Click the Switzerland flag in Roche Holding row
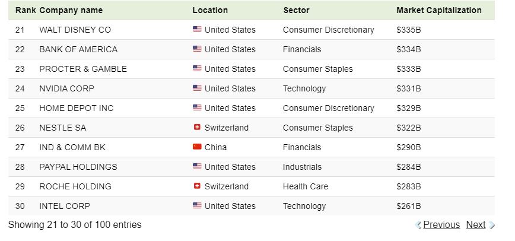 pyautogui.click(x=197, y=186)
